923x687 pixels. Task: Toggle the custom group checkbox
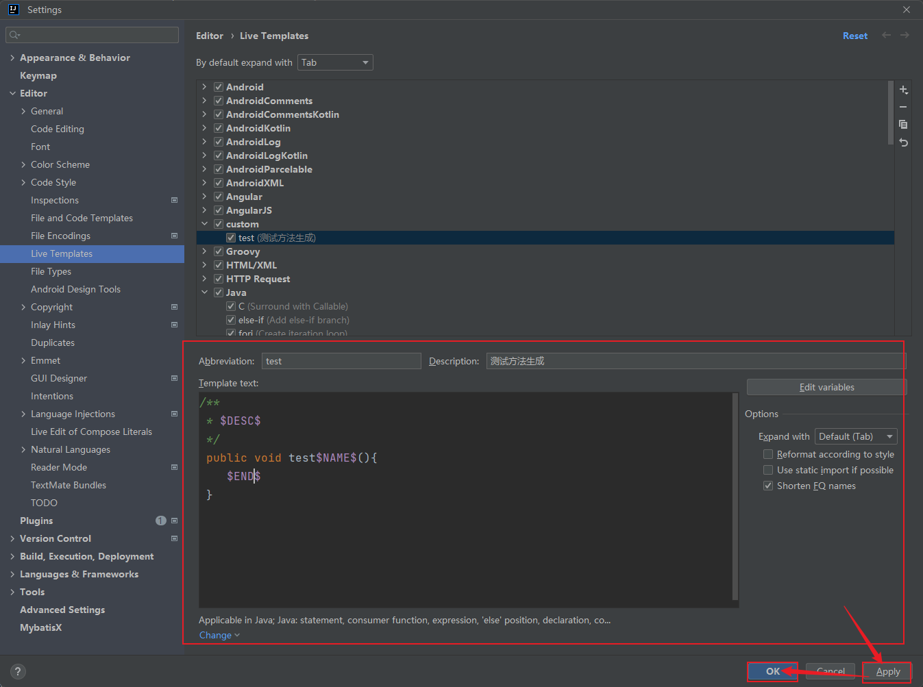pos(219,224)
